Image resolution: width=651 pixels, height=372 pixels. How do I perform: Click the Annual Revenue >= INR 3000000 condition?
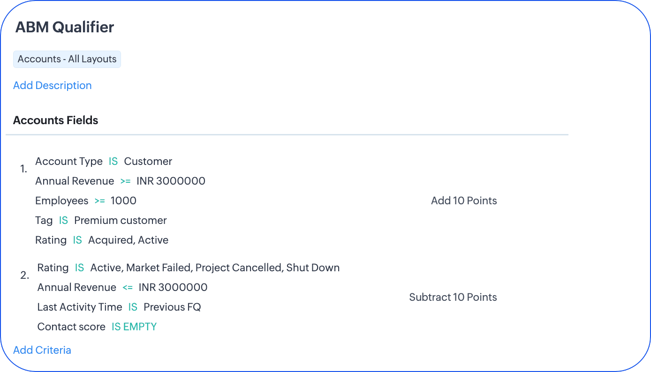coord(120,181)
